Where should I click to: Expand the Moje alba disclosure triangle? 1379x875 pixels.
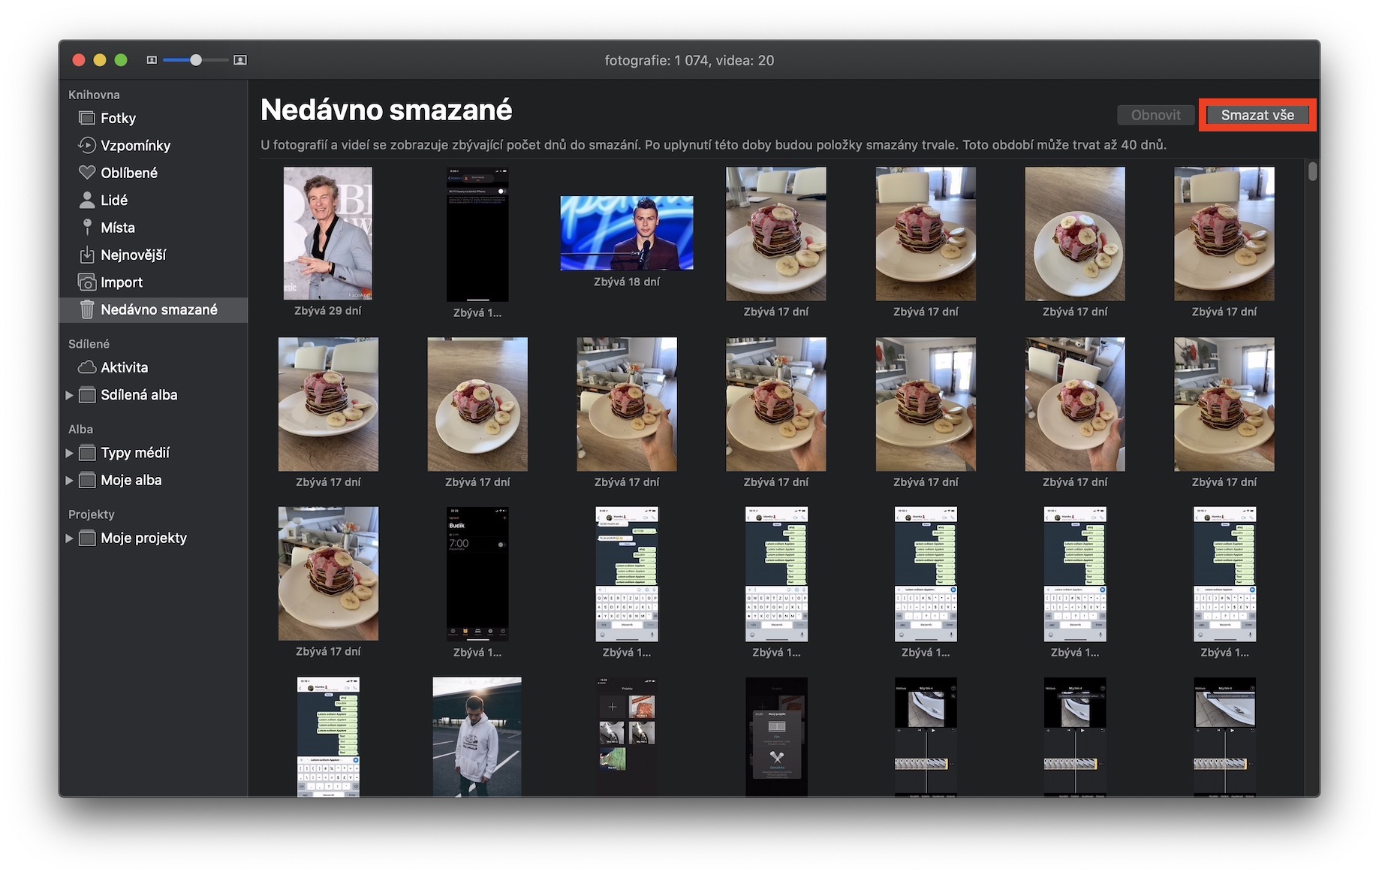point(69,481)
